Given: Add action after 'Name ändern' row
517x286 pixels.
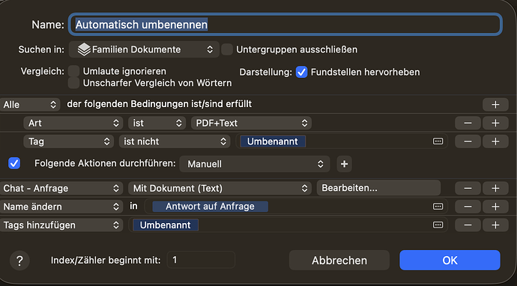Looking at the screenshot, I should [495, 207].
